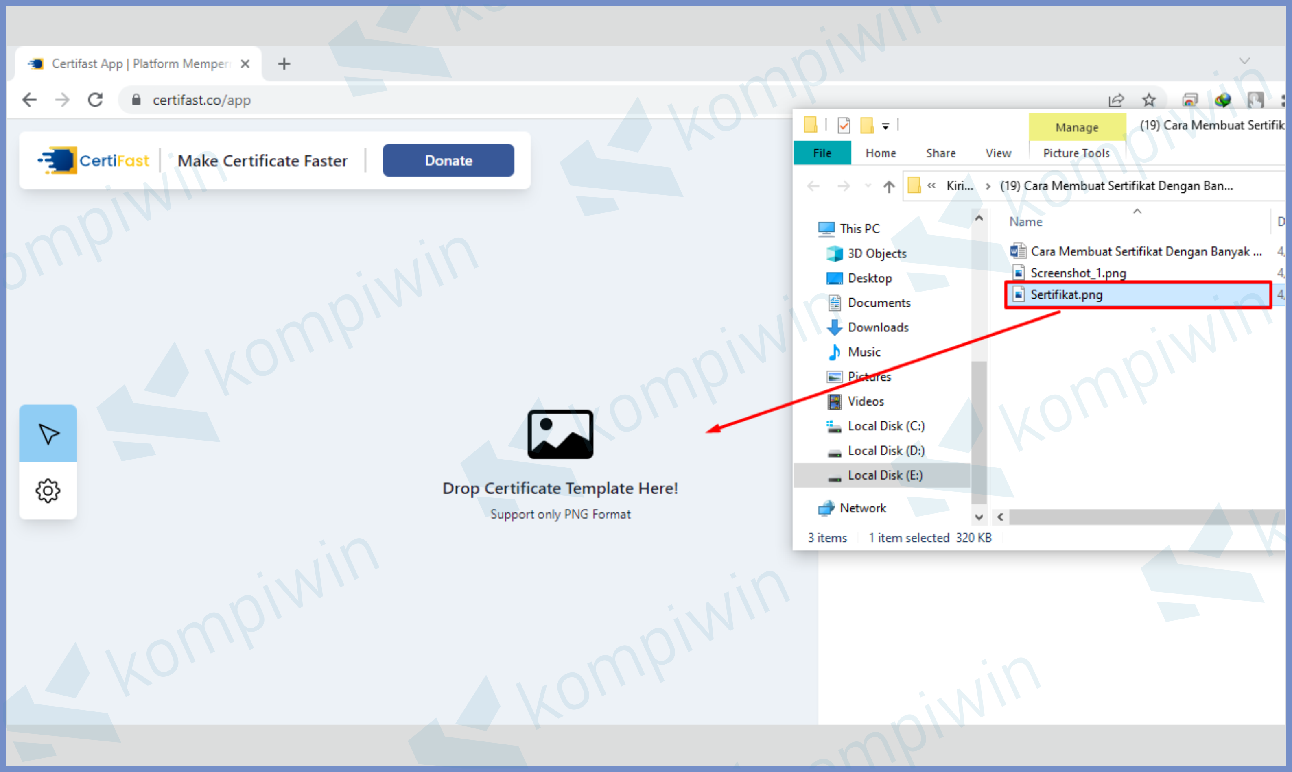Click Explorer properties checkmark quick-access icon
This screenshot has width=1292, height=772.
click(x=844, y=125)
